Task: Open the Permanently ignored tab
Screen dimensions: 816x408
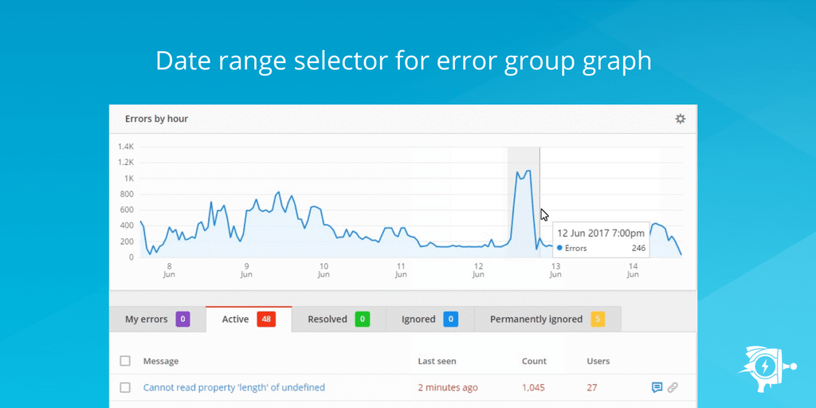Action: coord(548,319)
